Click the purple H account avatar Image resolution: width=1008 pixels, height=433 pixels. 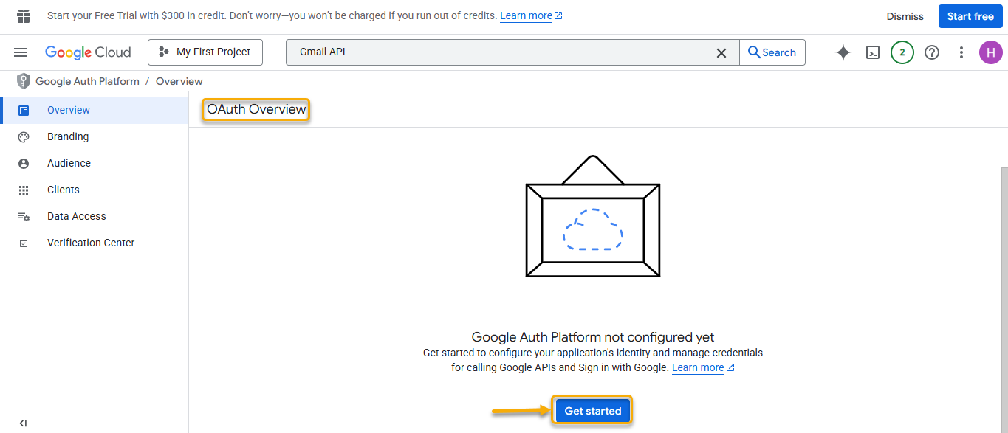(x=990, y=52)
